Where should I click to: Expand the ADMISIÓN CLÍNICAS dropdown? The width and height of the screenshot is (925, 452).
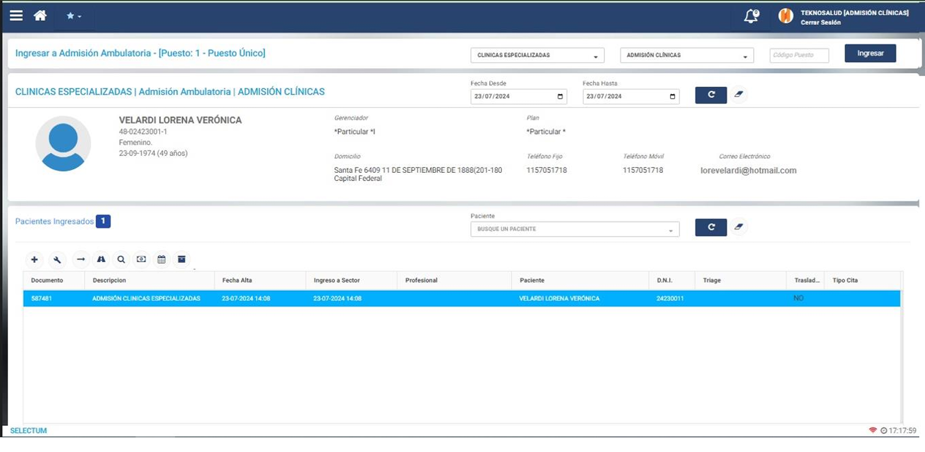pyautogui.click(x=686, y=56)
